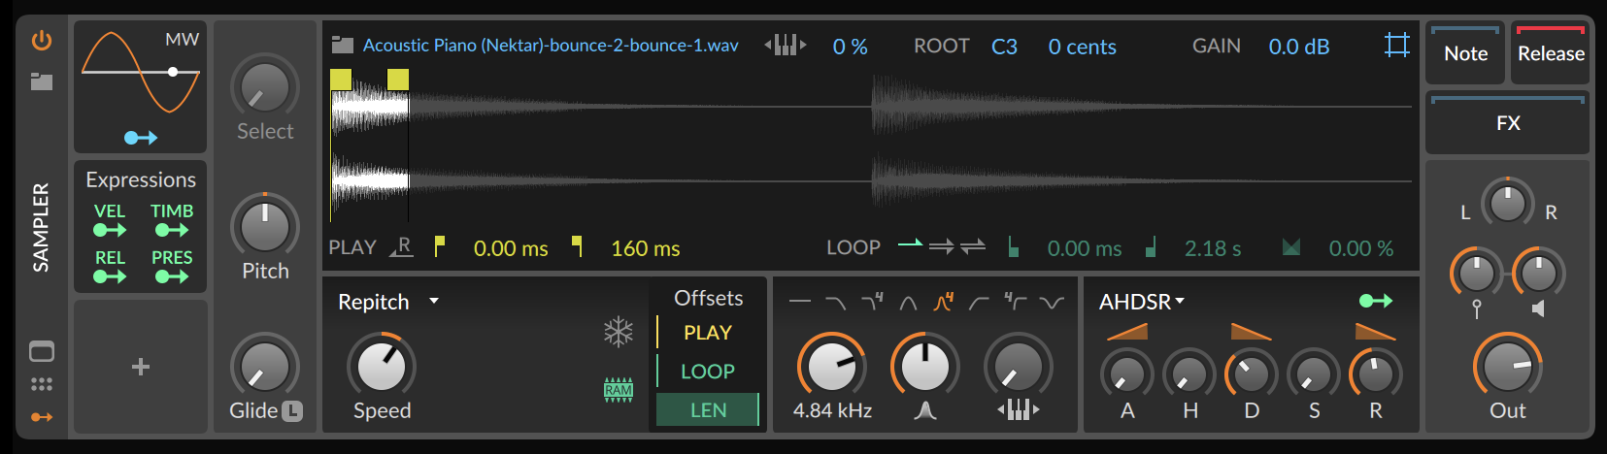This screenshot has width=1607, height=454.
Task: Click the 4.84 kHz cutoff knob
Action: click(x=832, y=367)
